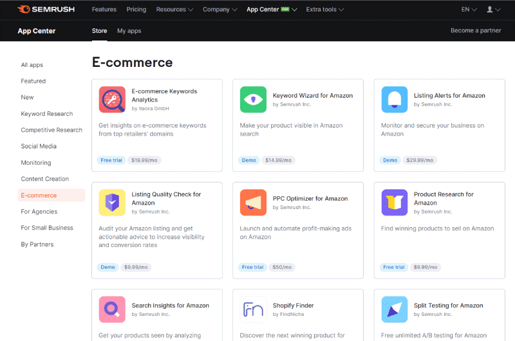Click the $19.99/mo price tag
Screen dimensions: 515x341
144,160
